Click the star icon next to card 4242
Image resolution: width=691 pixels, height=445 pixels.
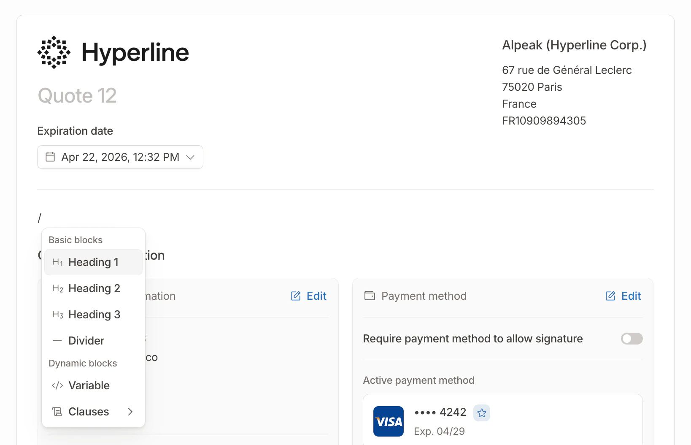coord(482,413)
